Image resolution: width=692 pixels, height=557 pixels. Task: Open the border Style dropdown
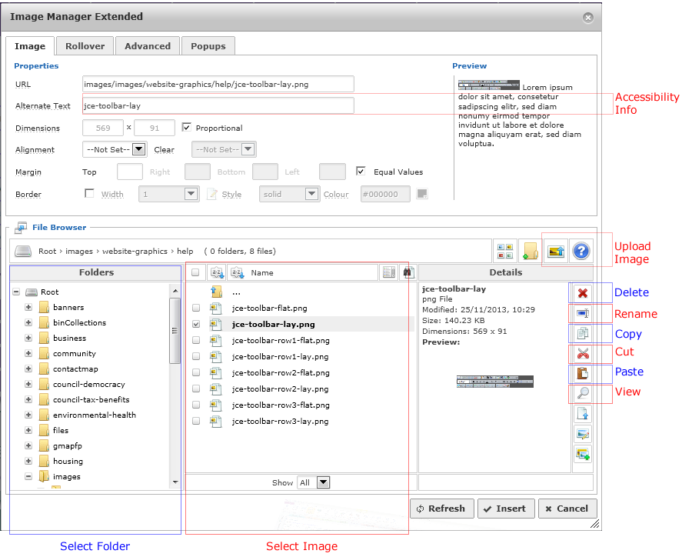tap(289, 194)
